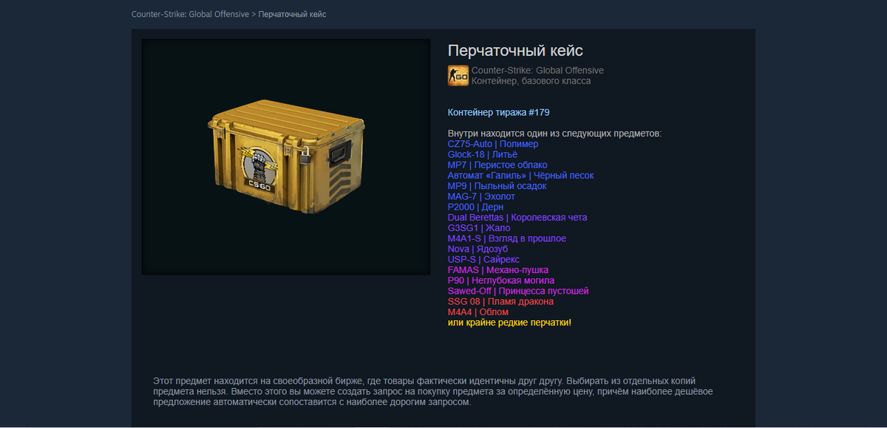Select the Перчаточный кейс breadcrumb item
Image resolution: width=887 pixels, height=428 pixels.
(292, 14)
